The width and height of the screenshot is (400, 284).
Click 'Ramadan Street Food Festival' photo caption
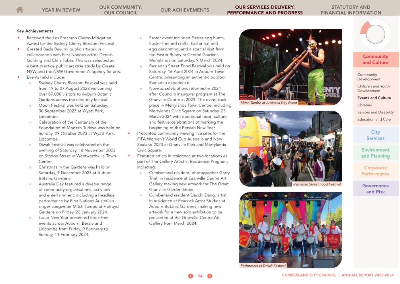(x=317, y=184)
